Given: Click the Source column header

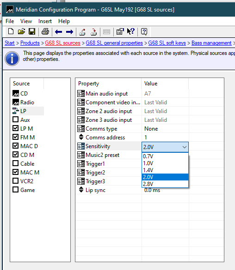Looking at the screenshot, I should pos(27,84).
